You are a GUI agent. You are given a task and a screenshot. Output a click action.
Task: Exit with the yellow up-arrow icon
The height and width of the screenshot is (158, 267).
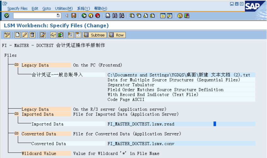click(x=91, y=16)
